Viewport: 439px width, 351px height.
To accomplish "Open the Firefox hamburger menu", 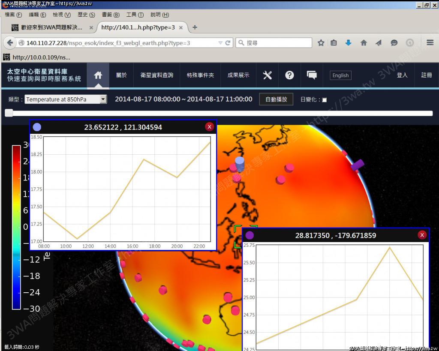I will (x=430, y=43).
